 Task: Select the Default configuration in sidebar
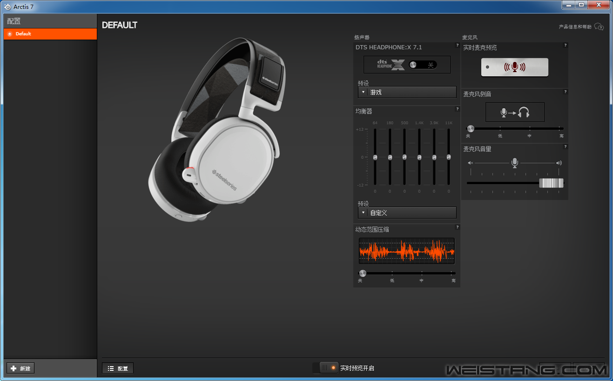pos(50,34)
